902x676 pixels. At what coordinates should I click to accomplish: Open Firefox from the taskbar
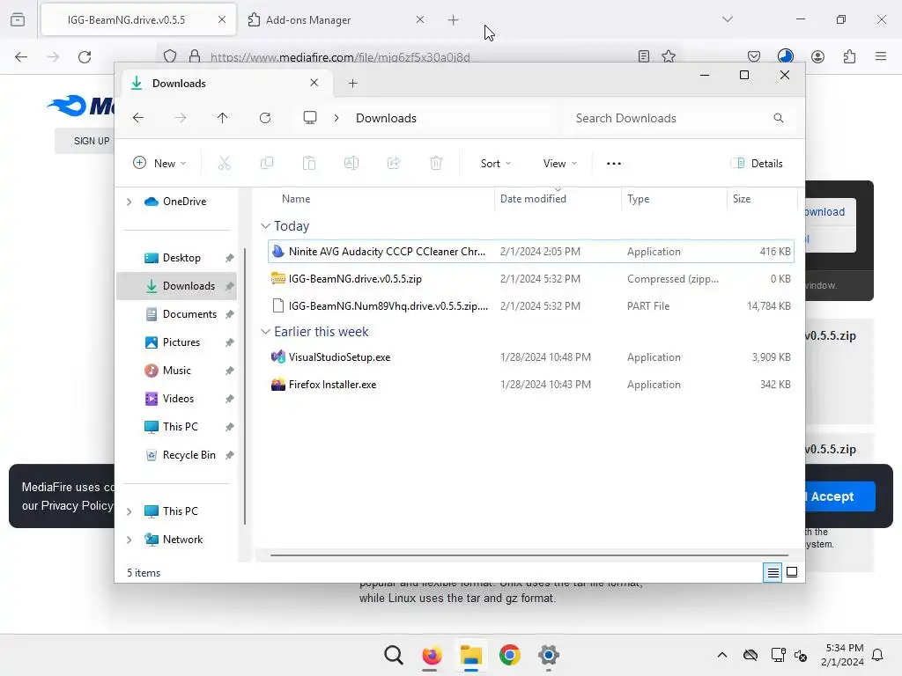432,655
